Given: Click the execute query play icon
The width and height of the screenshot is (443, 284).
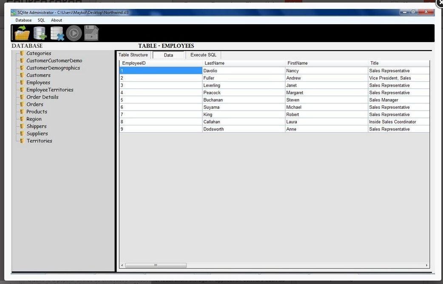Looking at the screenshot, I should 73,32.
